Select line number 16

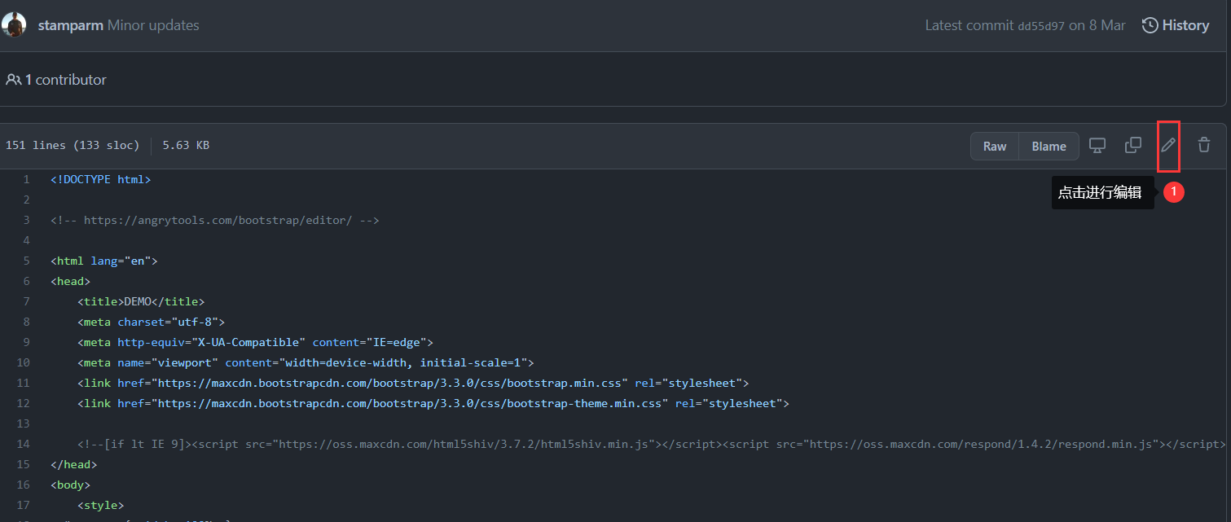[23, 485]
